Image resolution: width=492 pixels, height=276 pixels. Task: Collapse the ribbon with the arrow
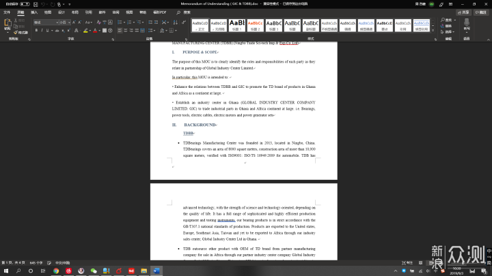tap(488, 40)
